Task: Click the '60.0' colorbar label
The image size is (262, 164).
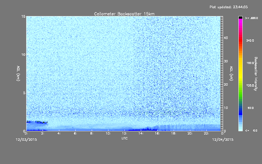Action: [x=251, y=108]
